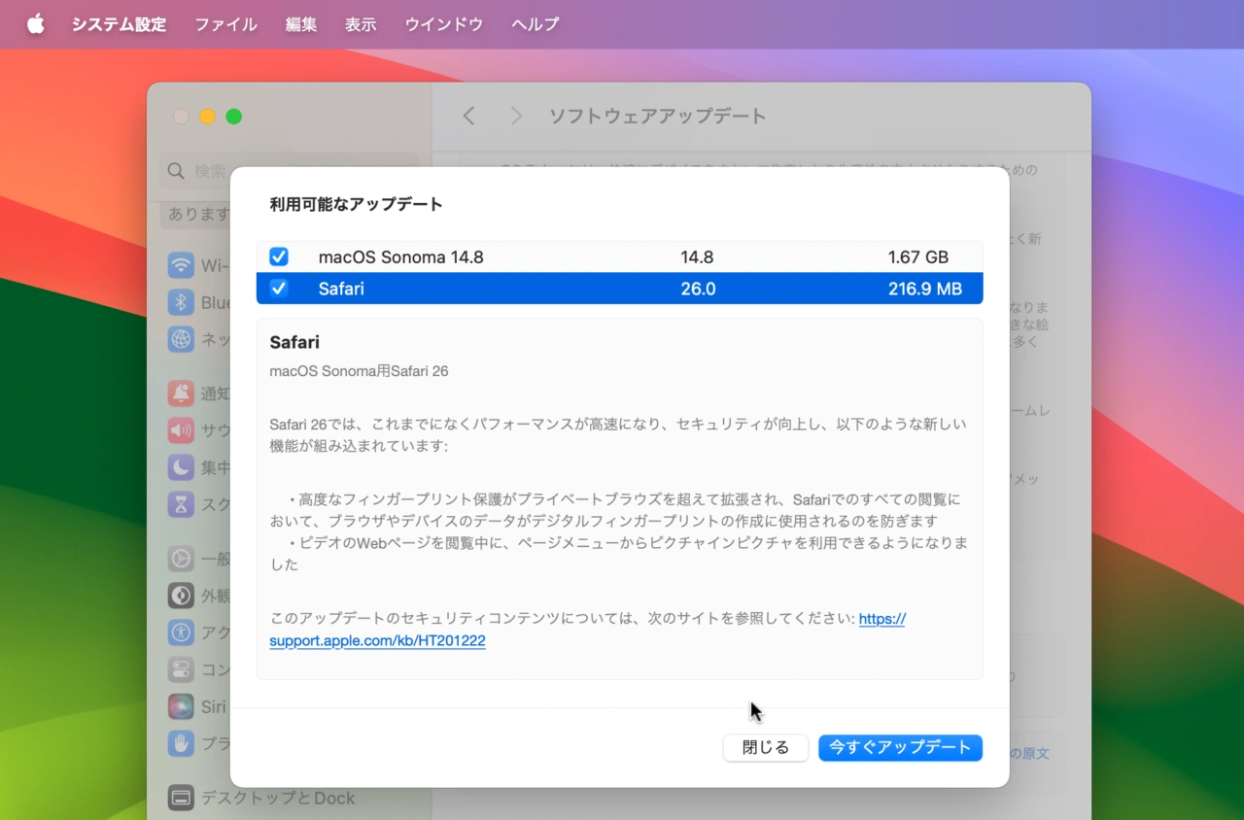Select the Appearance (外観) sidebar icon
This screenshot has width=1244, height=820.
(181, 595)
